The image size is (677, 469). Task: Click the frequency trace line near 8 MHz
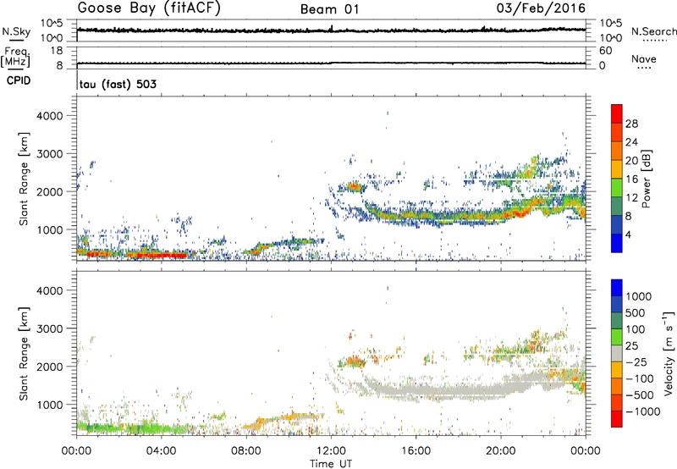(x=331, y=63)
